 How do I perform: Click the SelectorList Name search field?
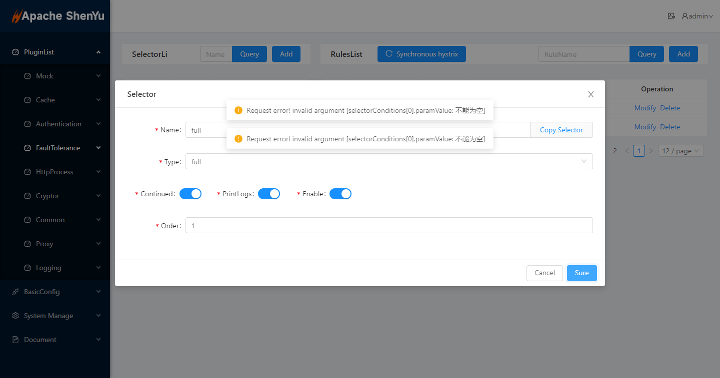click(216, 54)
